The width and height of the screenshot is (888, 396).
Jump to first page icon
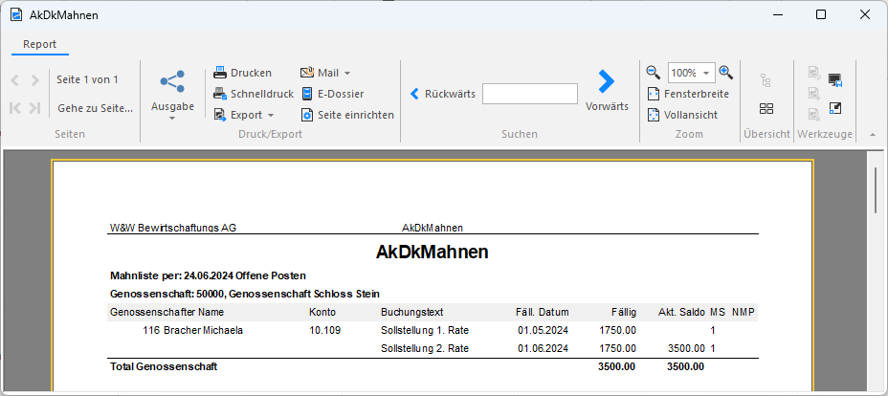click(15, 108)
